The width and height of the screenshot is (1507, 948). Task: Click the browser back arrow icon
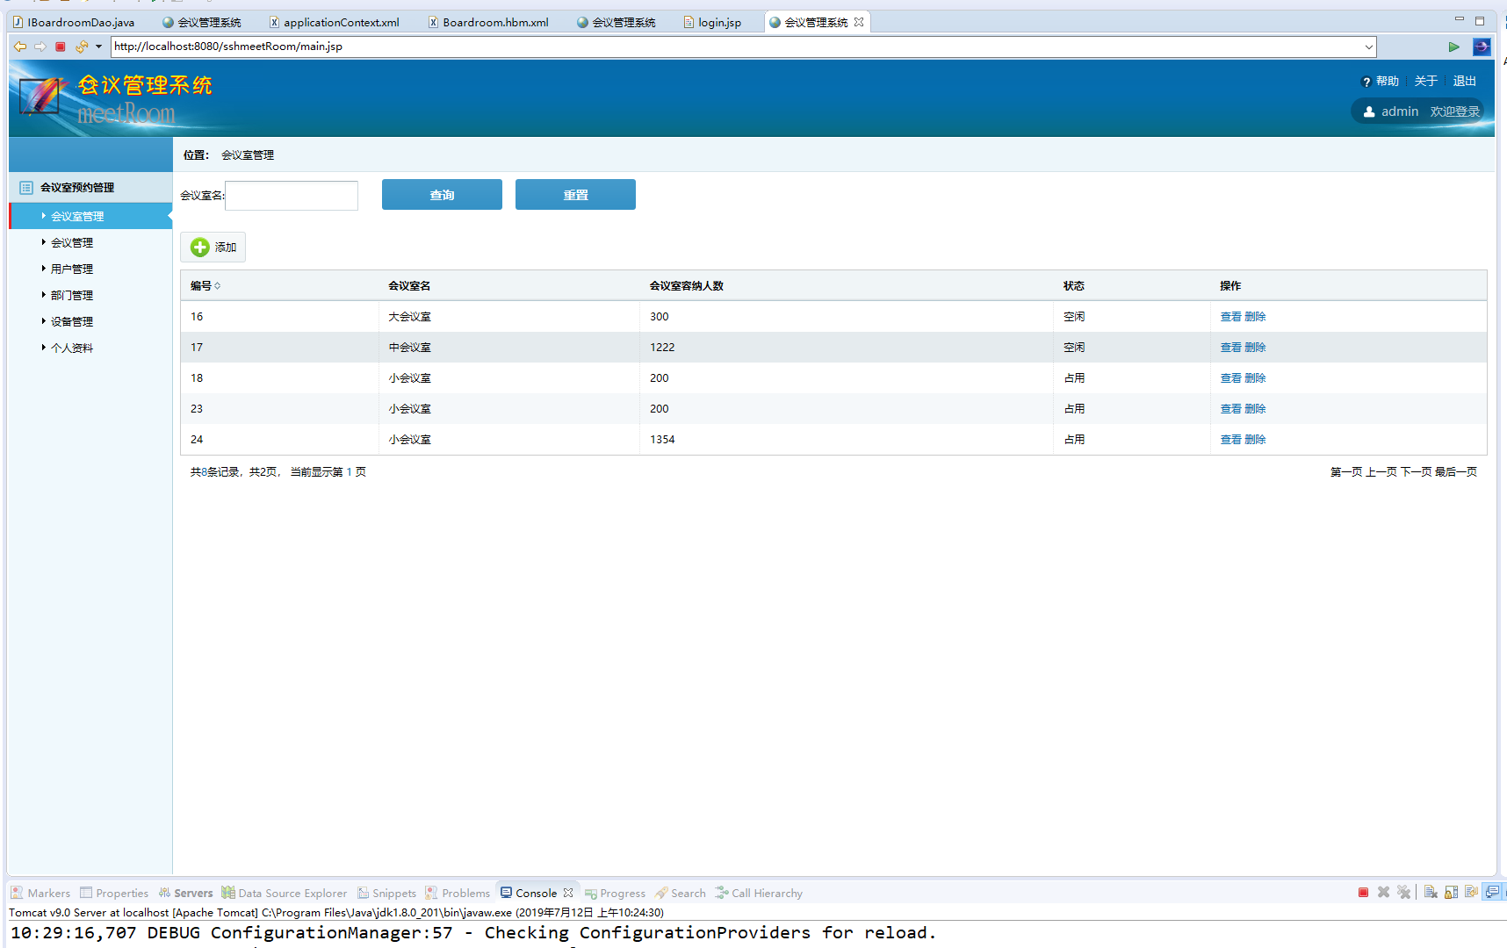pyautogui.click(x=19, y=47)
